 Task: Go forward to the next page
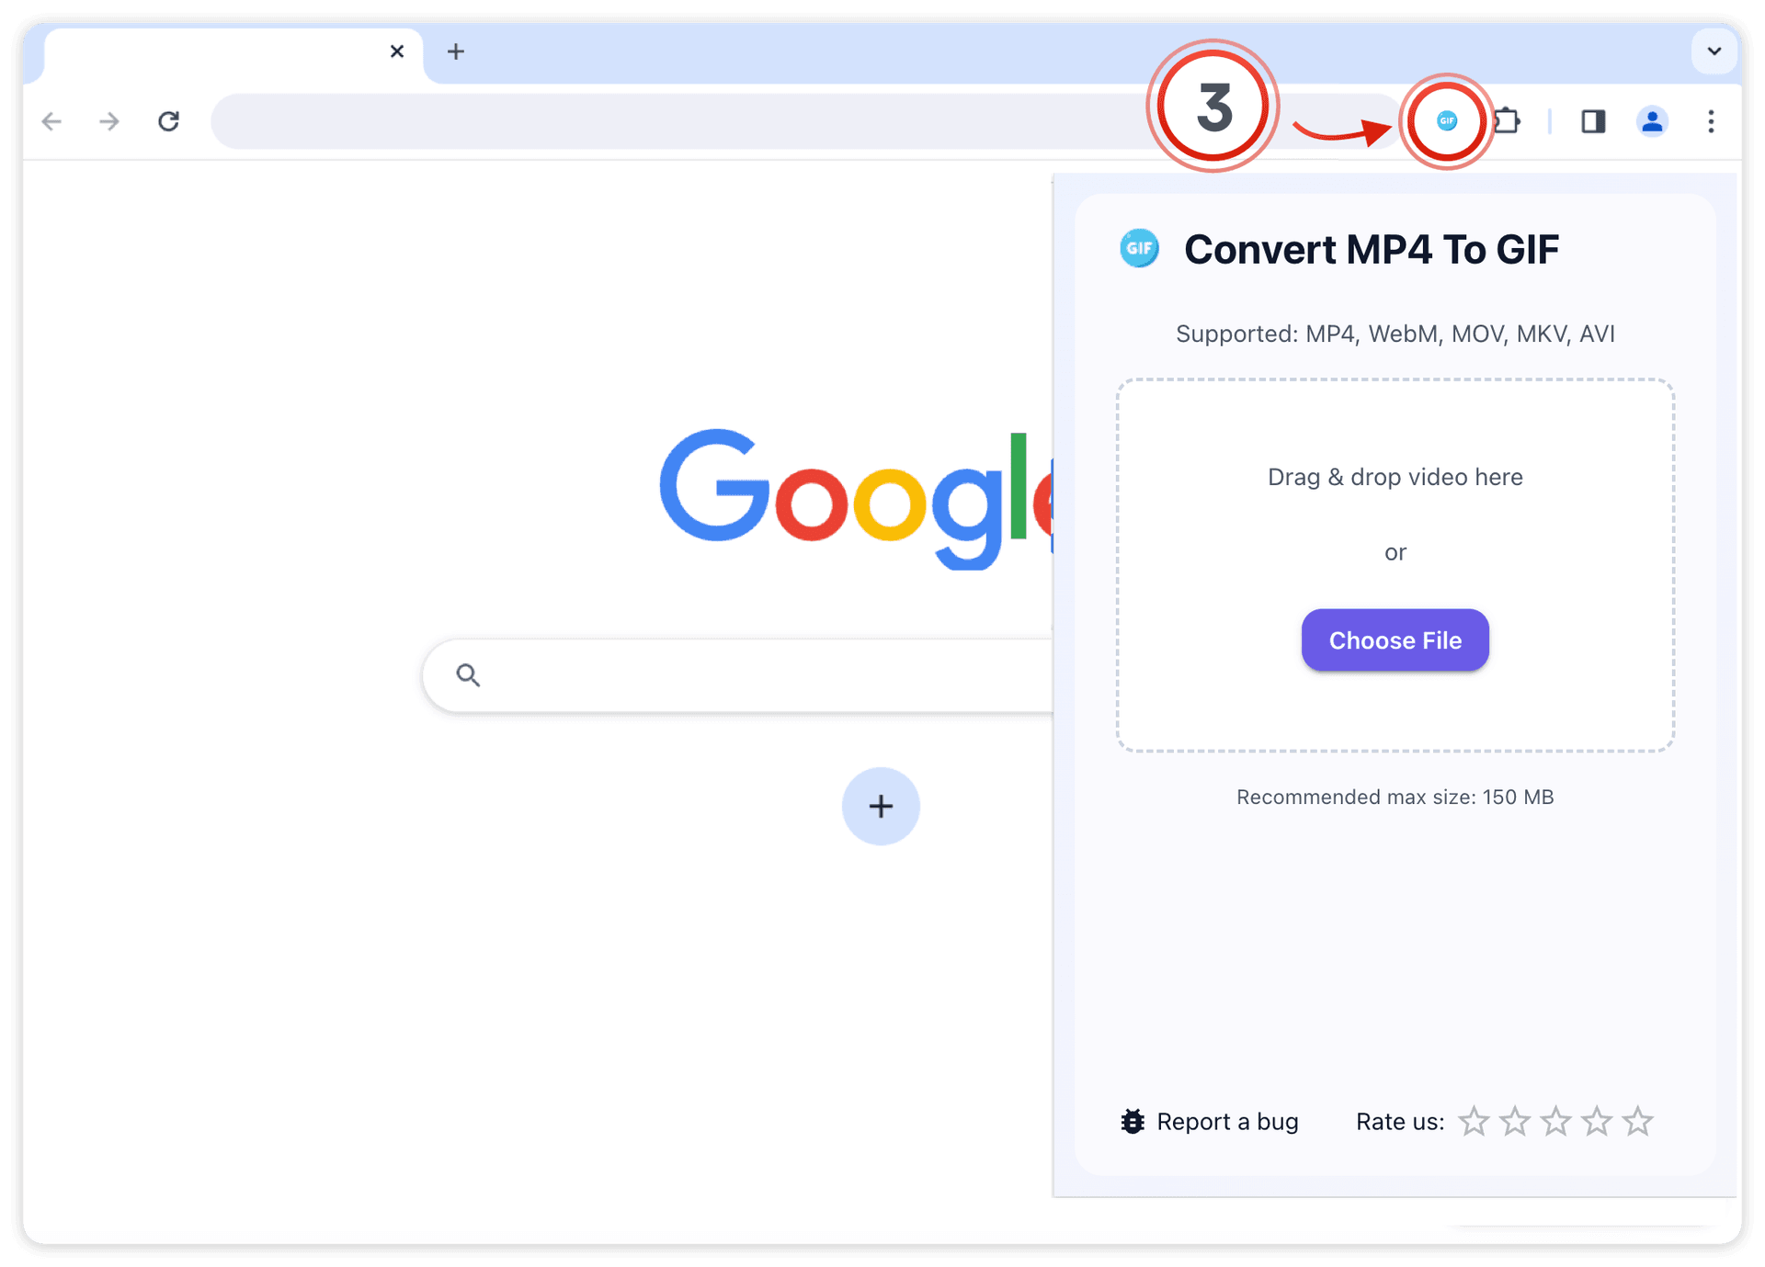click(x=109, y=121)
